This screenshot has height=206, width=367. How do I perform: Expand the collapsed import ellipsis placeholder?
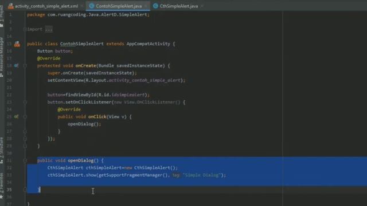(49, 29)
